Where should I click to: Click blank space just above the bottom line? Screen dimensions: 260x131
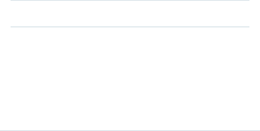point(130,127)
